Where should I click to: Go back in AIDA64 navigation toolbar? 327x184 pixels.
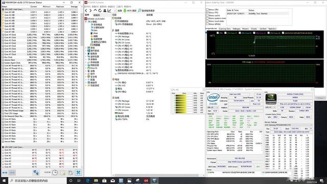point(86,10)
